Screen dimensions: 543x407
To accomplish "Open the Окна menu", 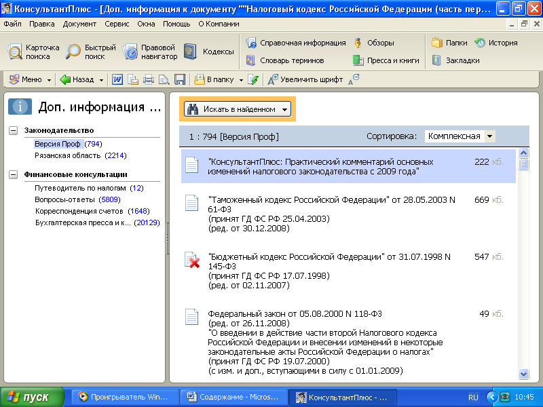I will coord(146,24).
